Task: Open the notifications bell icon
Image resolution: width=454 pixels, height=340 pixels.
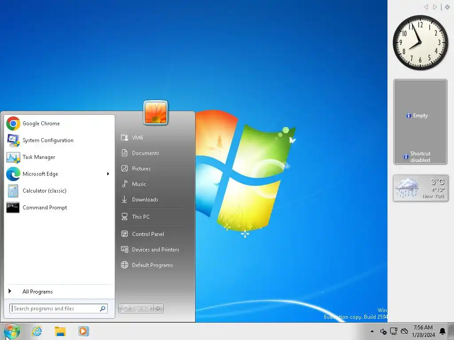Action: pyautogui.click(x=443, y=331)
